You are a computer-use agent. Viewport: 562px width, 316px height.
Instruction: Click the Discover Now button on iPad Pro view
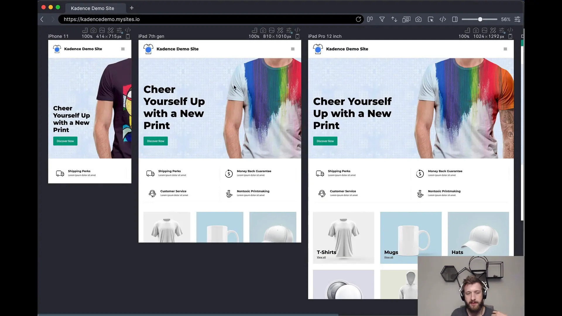(325, 141)
